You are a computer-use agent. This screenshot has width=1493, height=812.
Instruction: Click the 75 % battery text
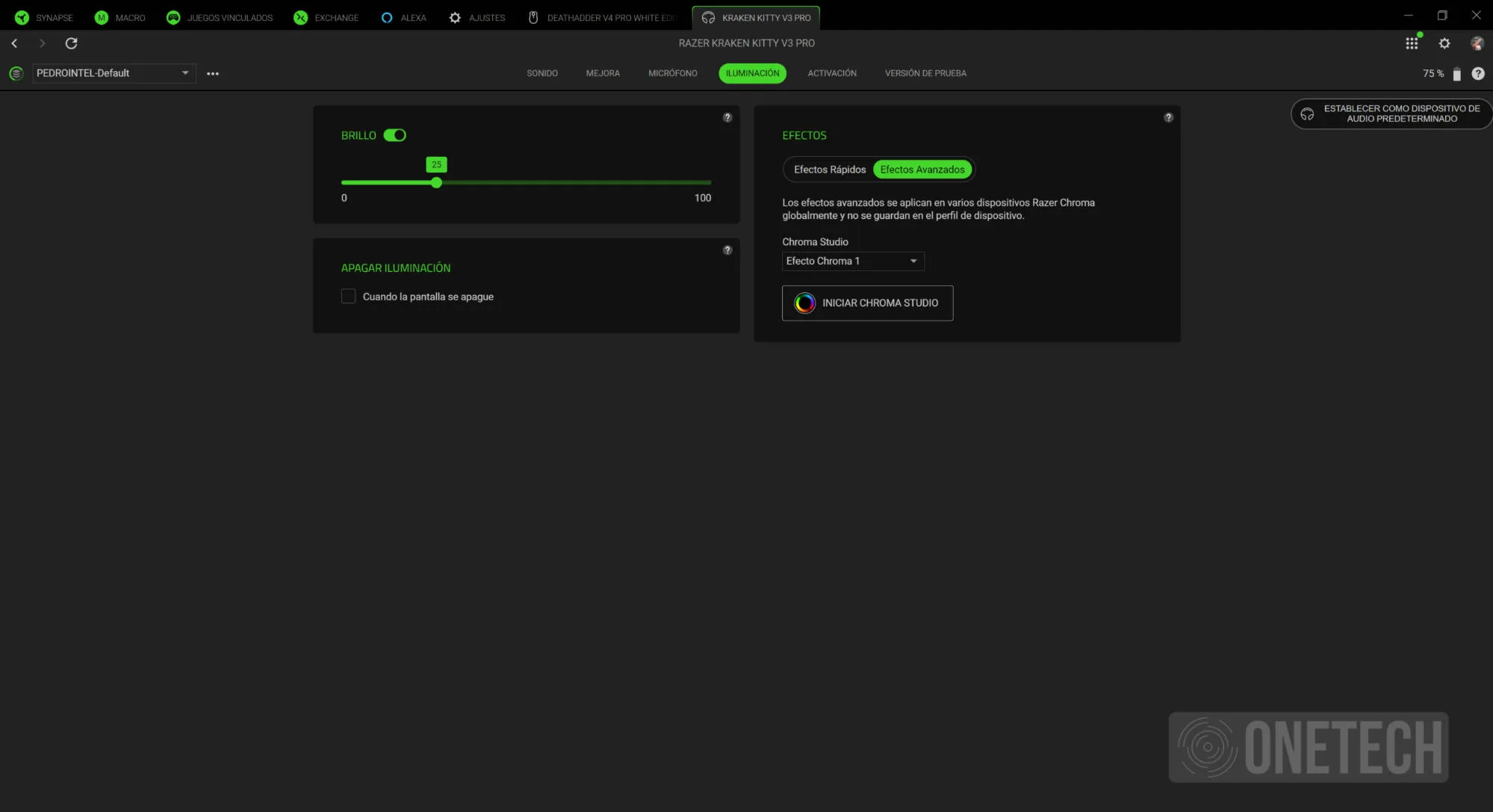tap(1433, 74)
